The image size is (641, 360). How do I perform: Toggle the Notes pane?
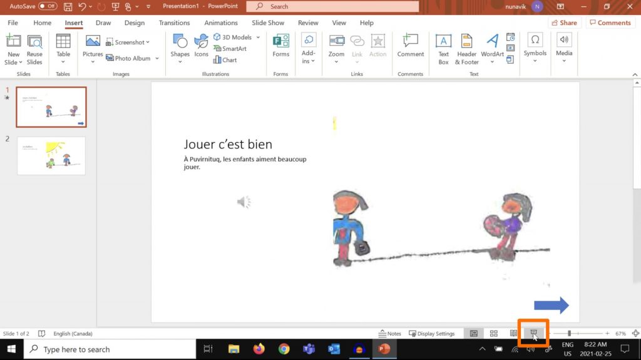click(390, 334)
